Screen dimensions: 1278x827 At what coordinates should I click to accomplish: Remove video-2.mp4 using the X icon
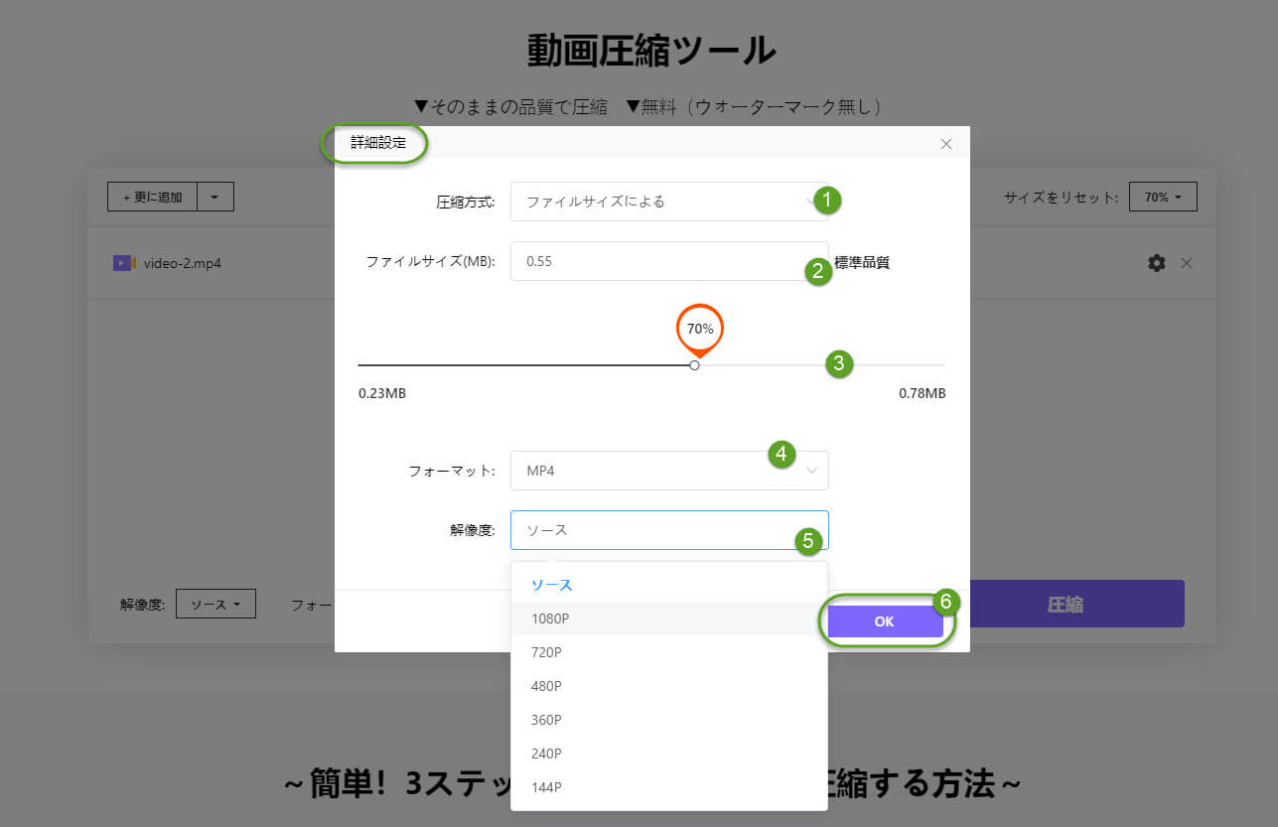(1187, 263)
